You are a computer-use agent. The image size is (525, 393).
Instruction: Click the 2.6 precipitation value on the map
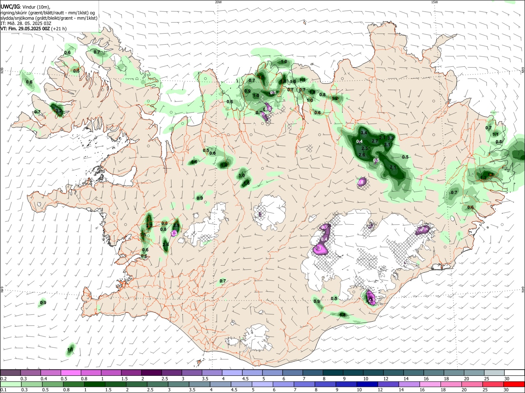[x=362, y=155]
